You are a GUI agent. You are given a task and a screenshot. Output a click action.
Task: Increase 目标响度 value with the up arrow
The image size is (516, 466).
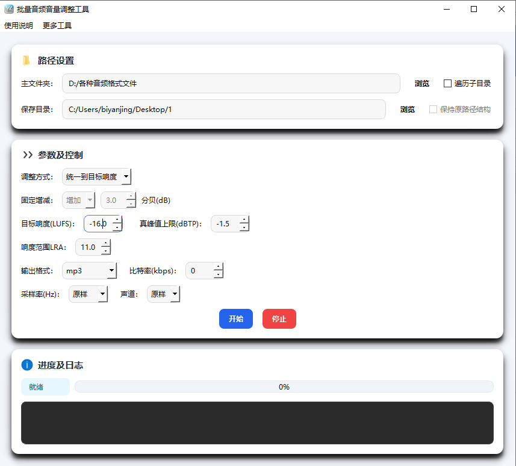click(x=118, y=220)
